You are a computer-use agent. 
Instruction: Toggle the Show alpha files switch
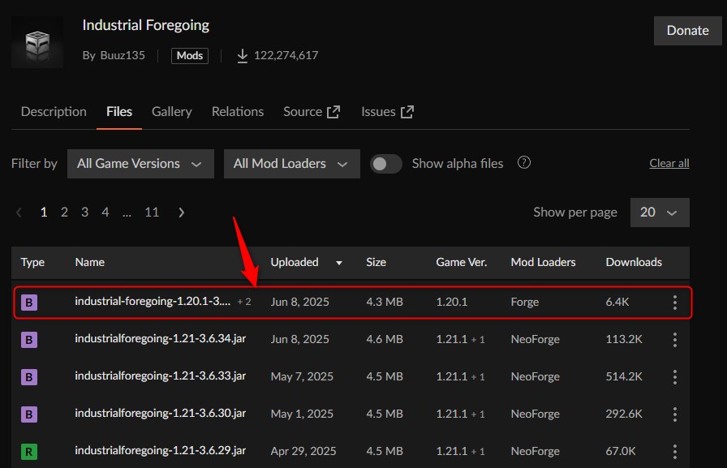click(385, 164)
